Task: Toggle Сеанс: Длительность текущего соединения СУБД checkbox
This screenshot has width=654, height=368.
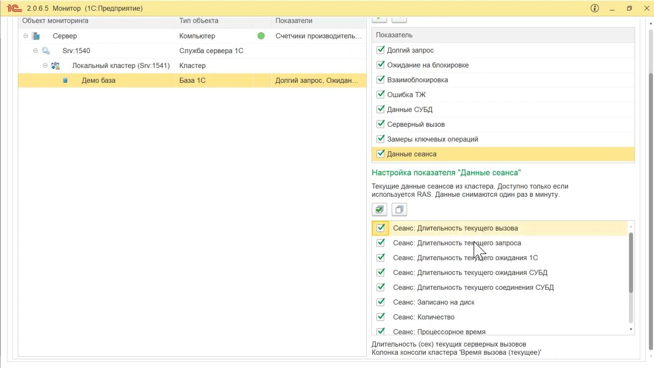Action: click(x=380, y=287)
